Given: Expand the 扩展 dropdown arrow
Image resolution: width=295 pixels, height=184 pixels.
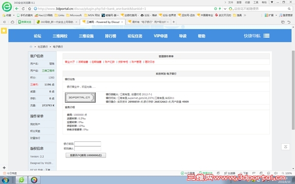Looking at the screenshot, I should pyautogui.click(x=276, y=15).
